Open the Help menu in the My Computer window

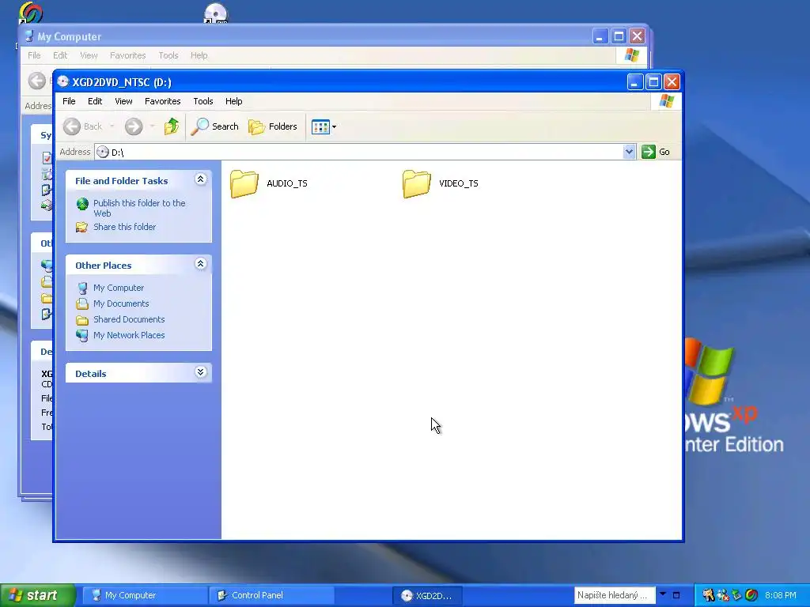(199, 55)
